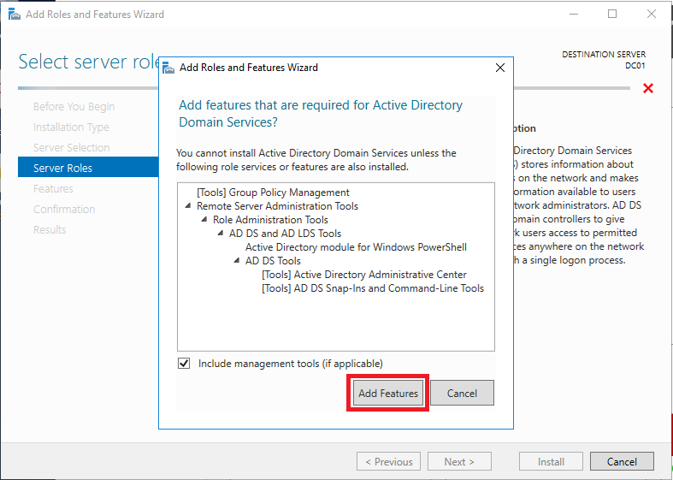673x480 pixels.
Task: Uncheck Include management tools checkbox
Action: click(x=184, y=364)
